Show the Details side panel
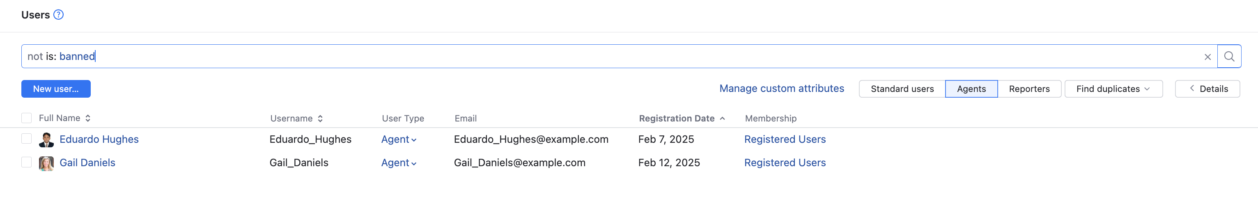 [1207, 89]
